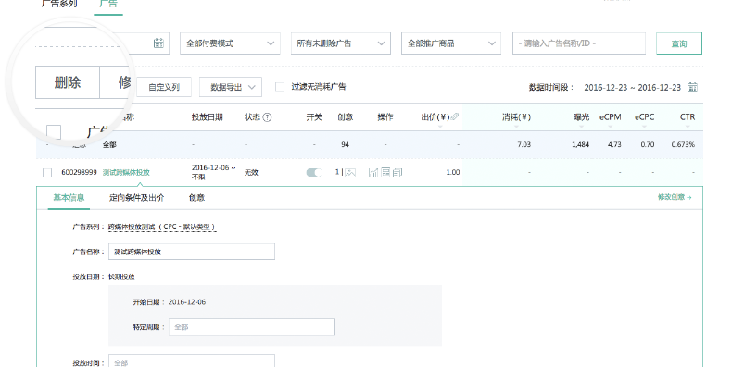Click the sort arrow under CTR header

click(688, 127)
